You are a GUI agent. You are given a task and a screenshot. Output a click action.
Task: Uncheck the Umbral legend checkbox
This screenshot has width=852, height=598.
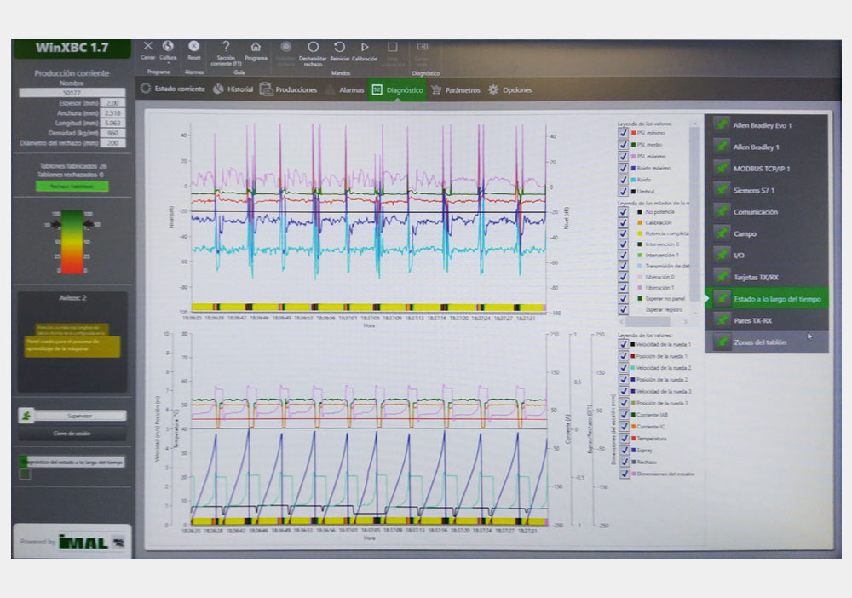tap(624, 191)
